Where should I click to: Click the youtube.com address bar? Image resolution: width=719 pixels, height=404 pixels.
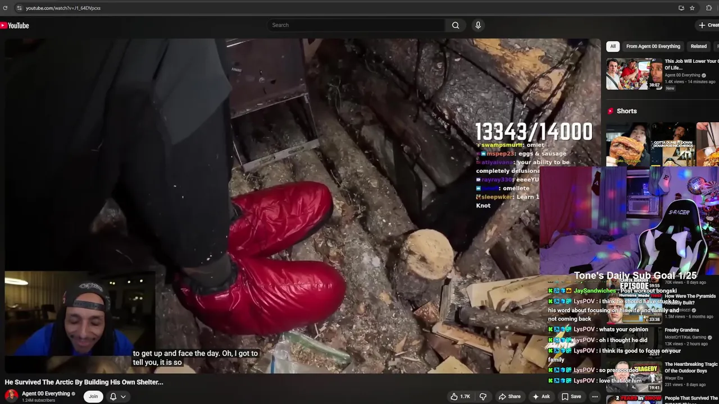[x=63, y=8]
